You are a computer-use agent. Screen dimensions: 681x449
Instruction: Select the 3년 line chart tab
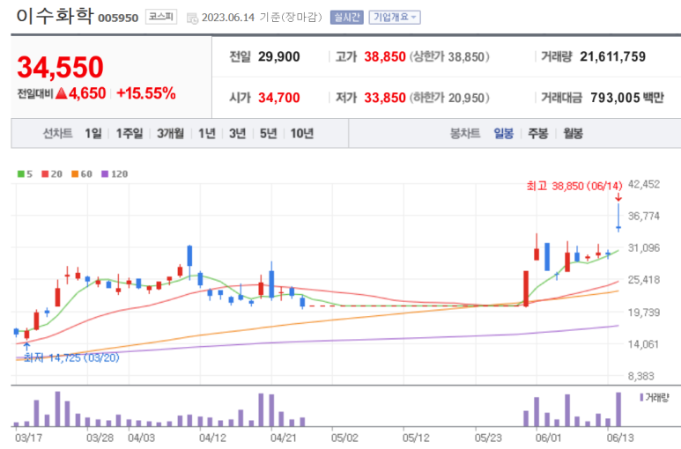(238, 133)
